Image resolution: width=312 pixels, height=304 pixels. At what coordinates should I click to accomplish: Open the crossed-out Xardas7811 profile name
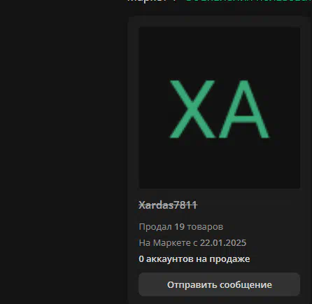(x=168, y=205)
